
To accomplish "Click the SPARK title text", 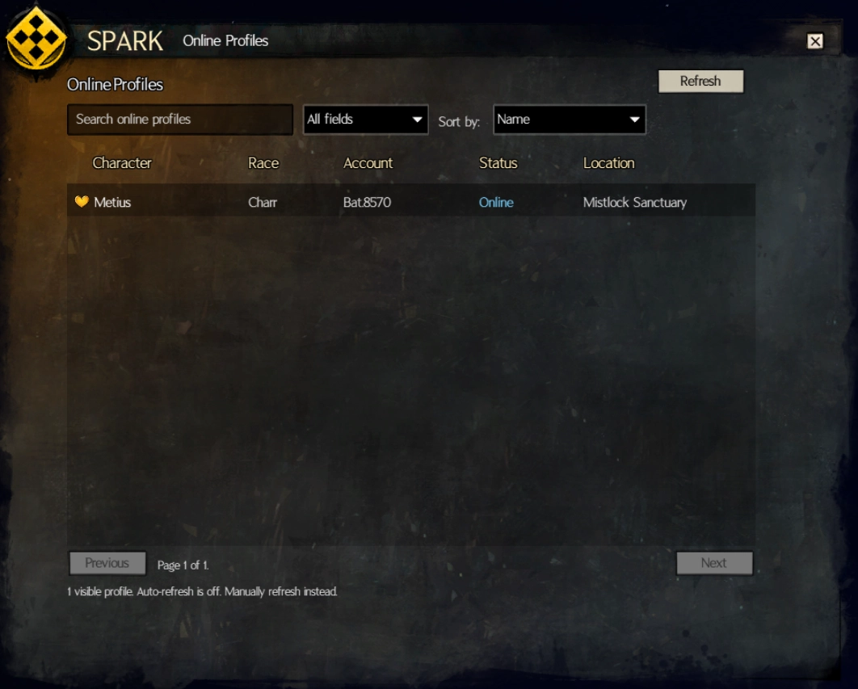I will pyautogui.click(x=124, y=41).
